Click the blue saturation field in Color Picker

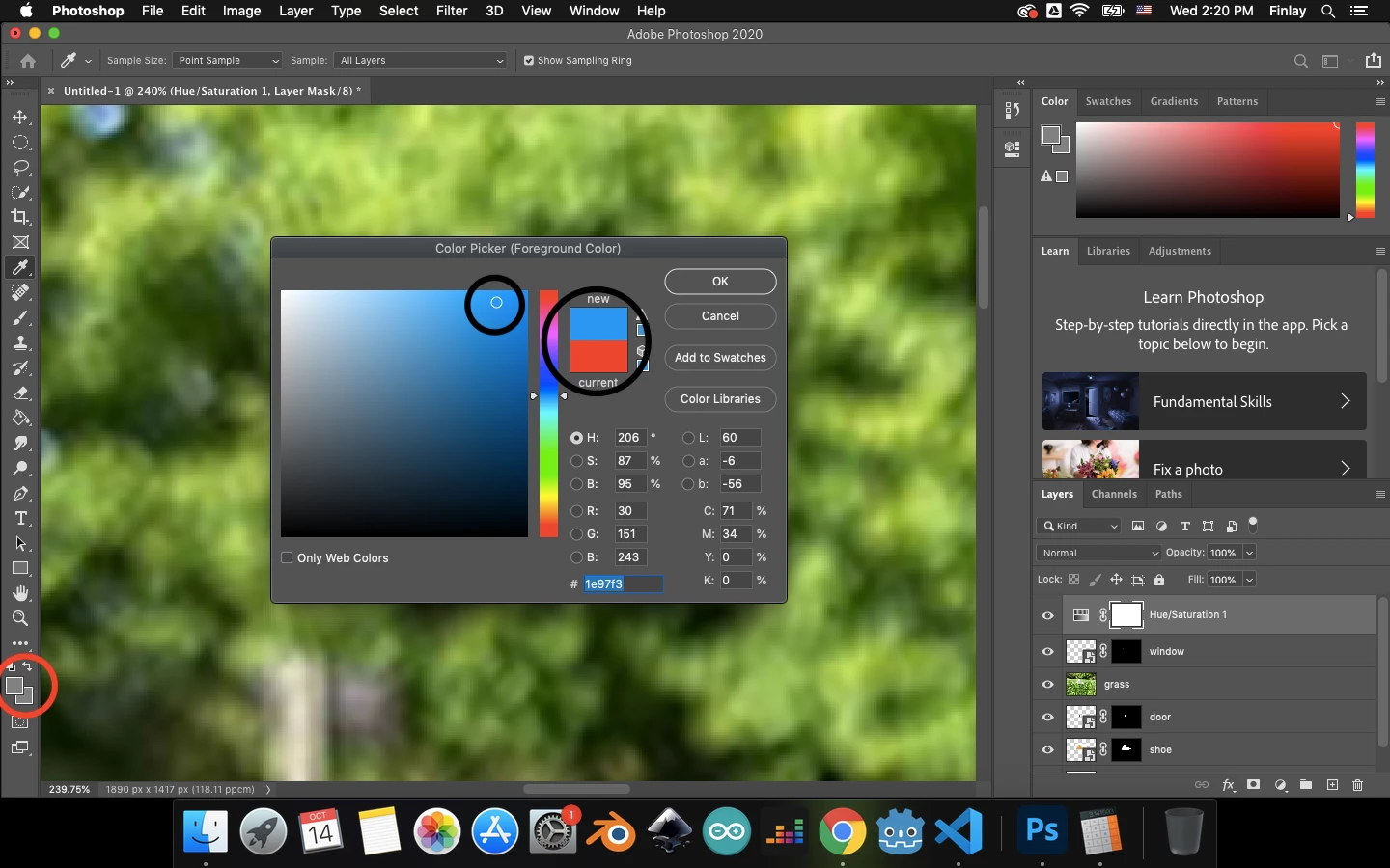[404, 414]
